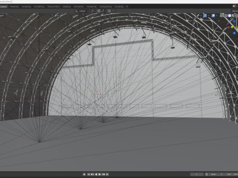Select solid viewport shading
Viewport: 238px width, 178px height.
click(230, 16)
